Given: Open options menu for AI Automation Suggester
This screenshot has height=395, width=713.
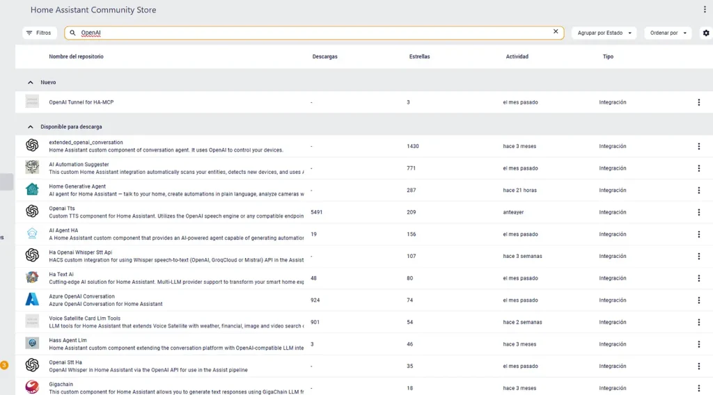Looking at the screenshot, I should tap(698, 168).
